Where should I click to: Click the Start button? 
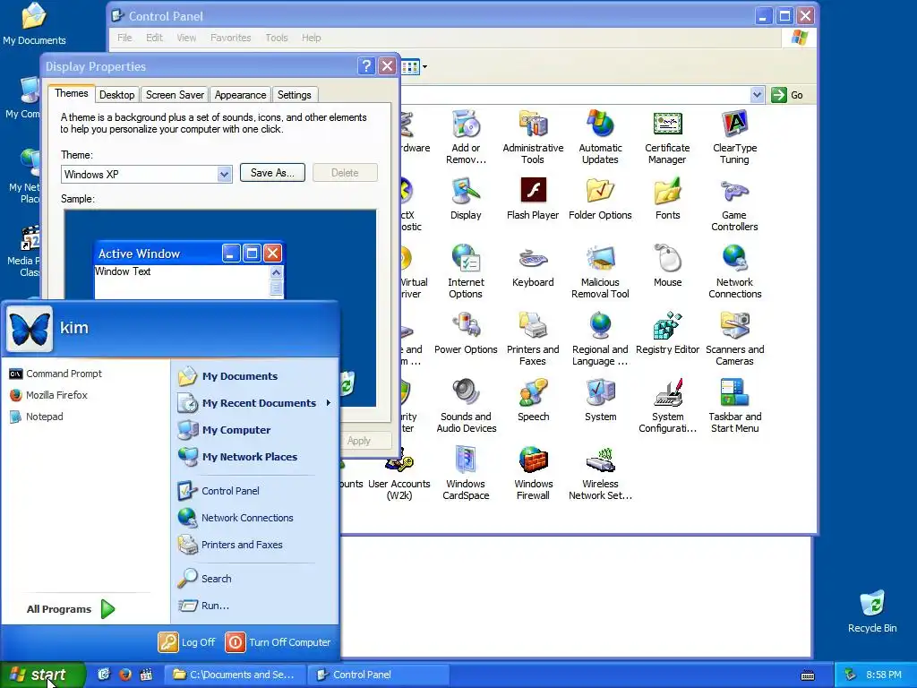(x=42, y=675)
